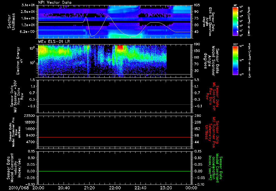The image size is (276, 191).
Task: Click the Model Scanner Angle degrees axis title
Action: pyautogui.click(x=211, y=61)
